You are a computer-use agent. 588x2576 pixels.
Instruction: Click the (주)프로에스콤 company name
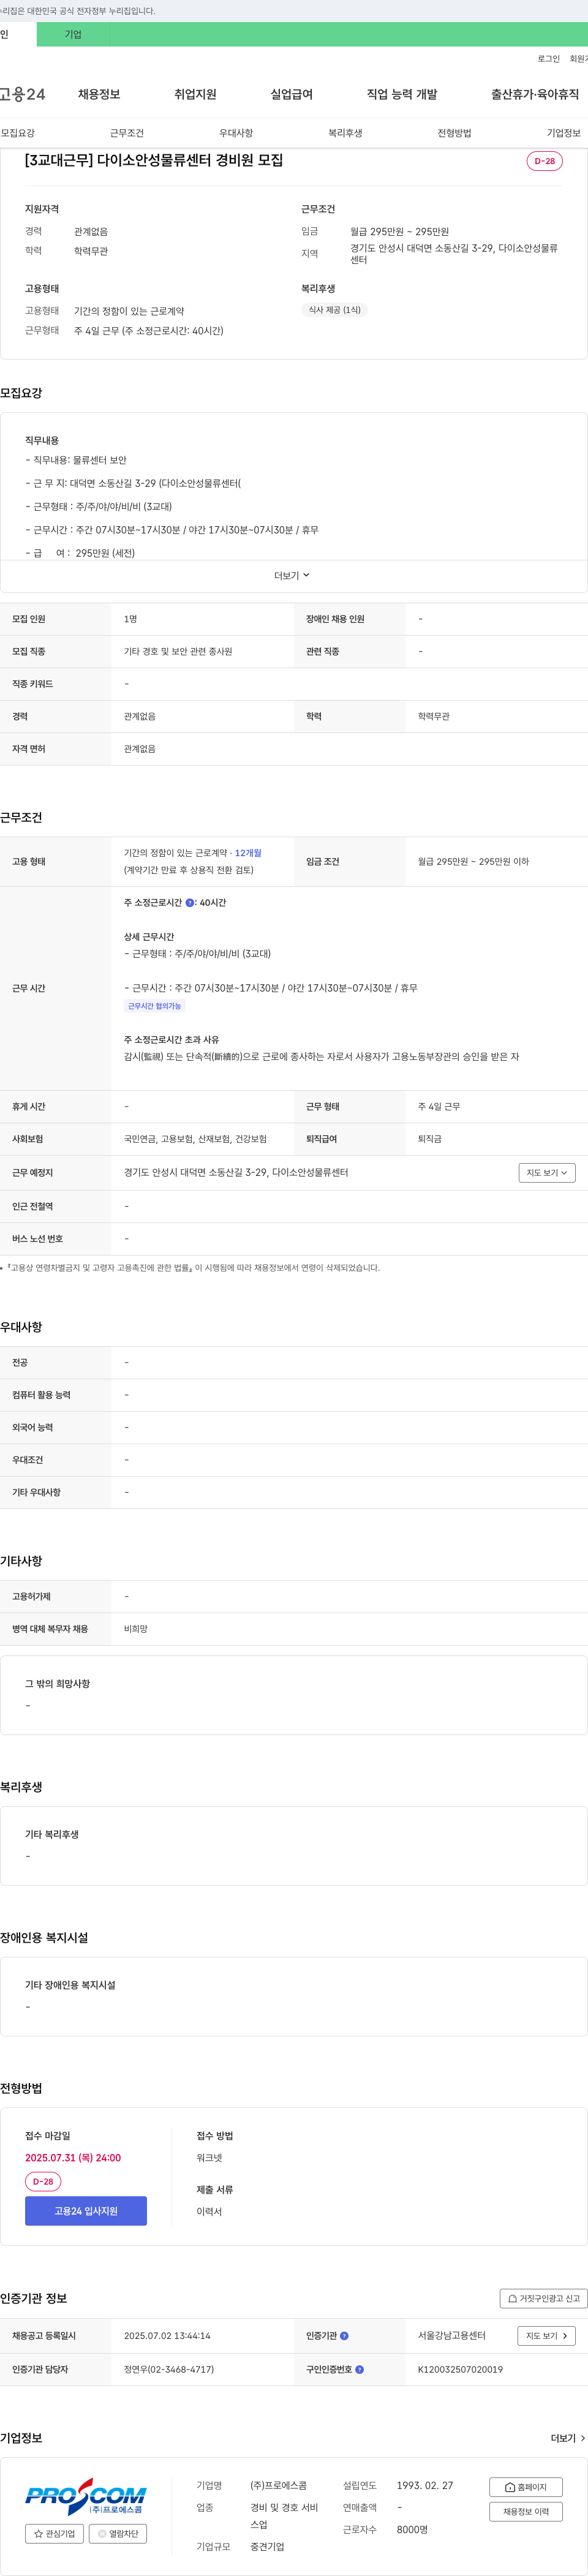[x=278, y=2485]
